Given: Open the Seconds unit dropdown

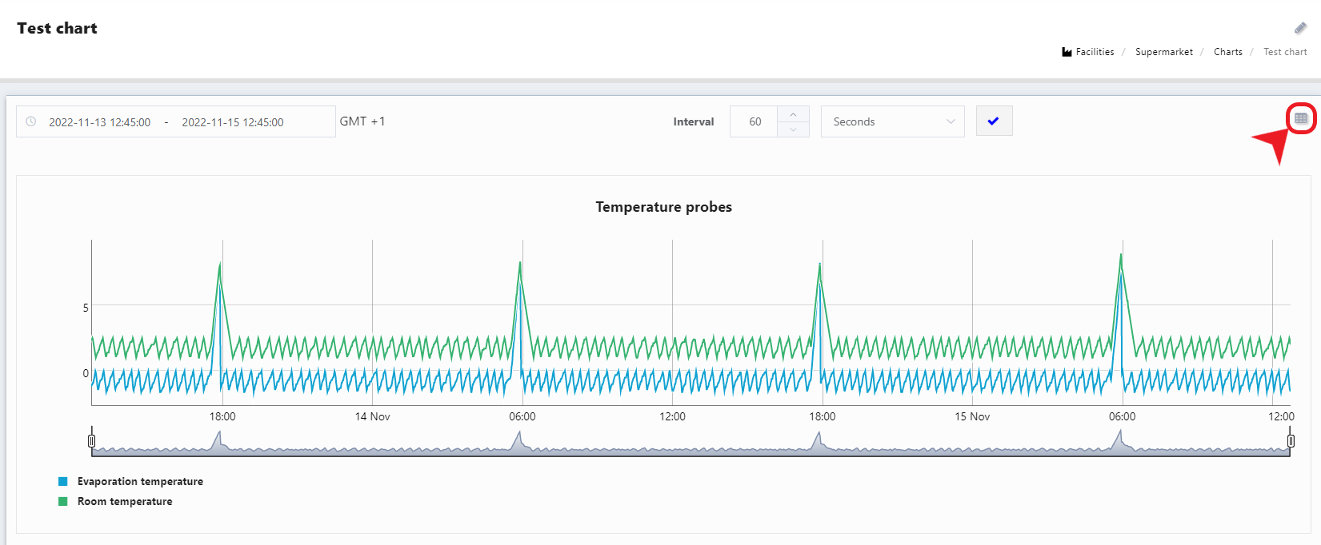Looking at the screenshot, I should [x=883, y=121].
